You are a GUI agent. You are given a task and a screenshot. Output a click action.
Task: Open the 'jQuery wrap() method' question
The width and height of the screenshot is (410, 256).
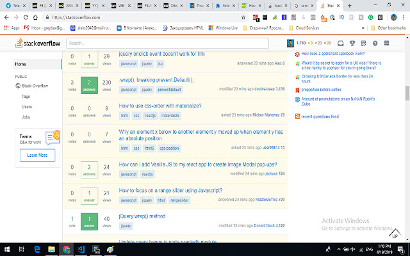pos(142,216)
